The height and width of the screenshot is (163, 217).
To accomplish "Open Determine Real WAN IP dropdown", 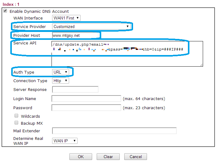I will (65, 141).
